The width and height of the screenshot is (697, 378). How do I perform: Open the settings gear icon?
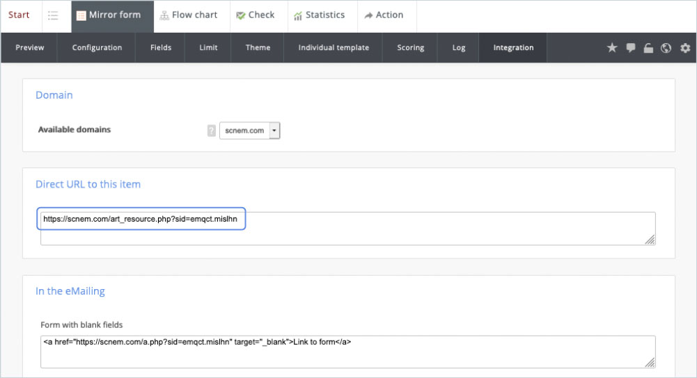(685, 48)
